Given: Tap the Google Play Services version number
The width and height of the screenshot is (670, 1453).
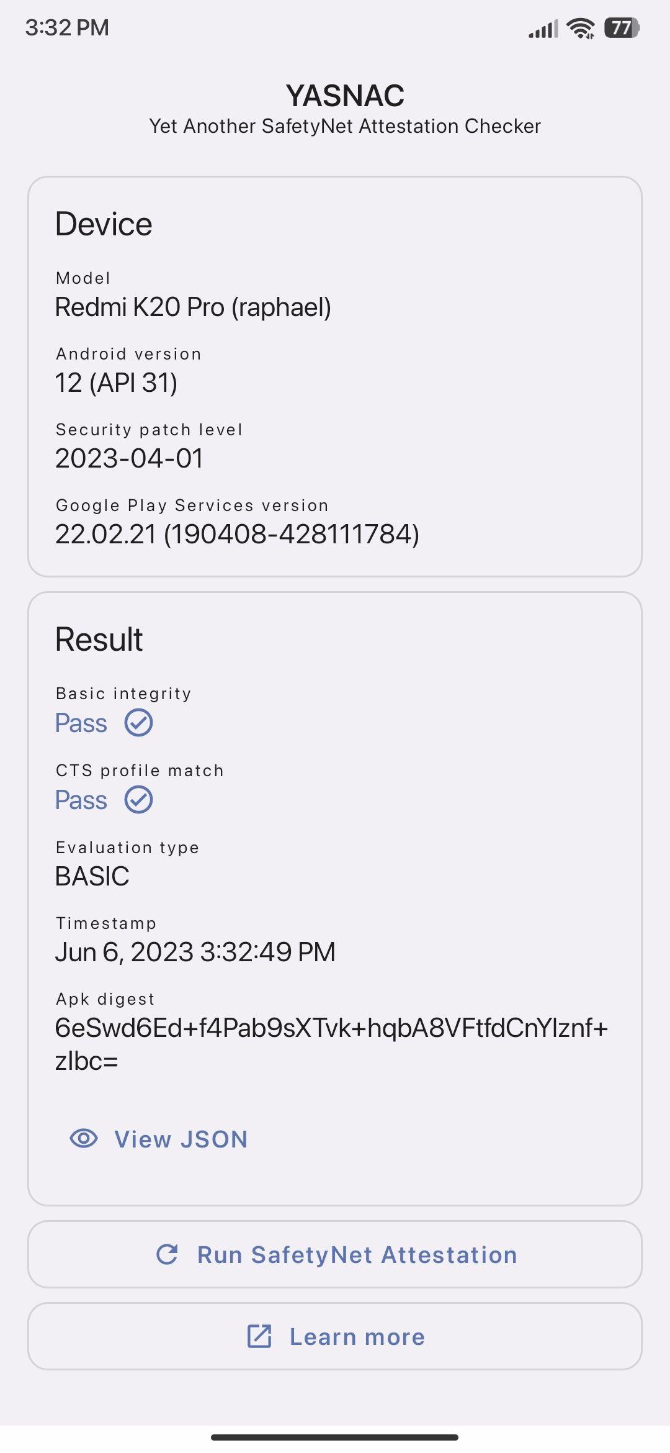Looking at the screenshot, I should pos(237,534).
